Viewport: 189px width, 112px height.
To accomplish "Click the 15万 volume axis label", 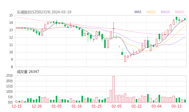I will point(9,86).
